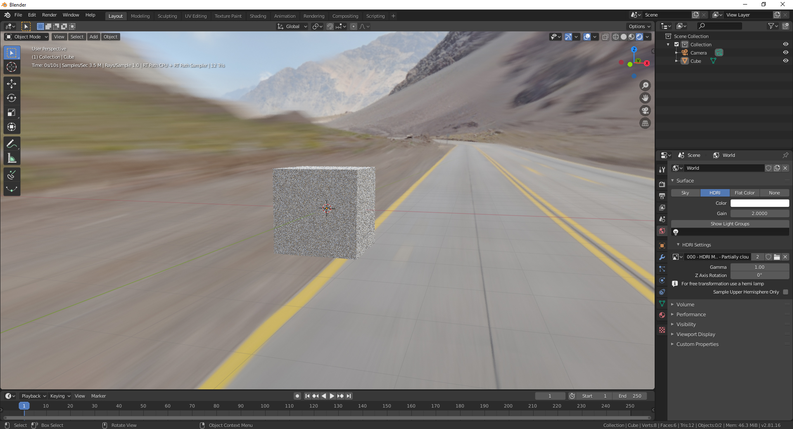Select the Move tool in toolbar
The image size is (793, 429).
(x=12, y=84)
